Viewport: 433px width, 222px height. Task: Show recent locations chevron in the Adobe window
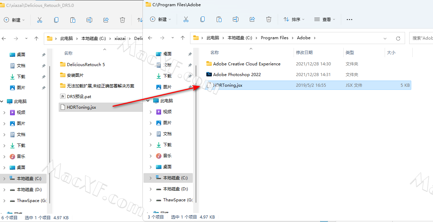pyautogui.click(x=172, y=38)
